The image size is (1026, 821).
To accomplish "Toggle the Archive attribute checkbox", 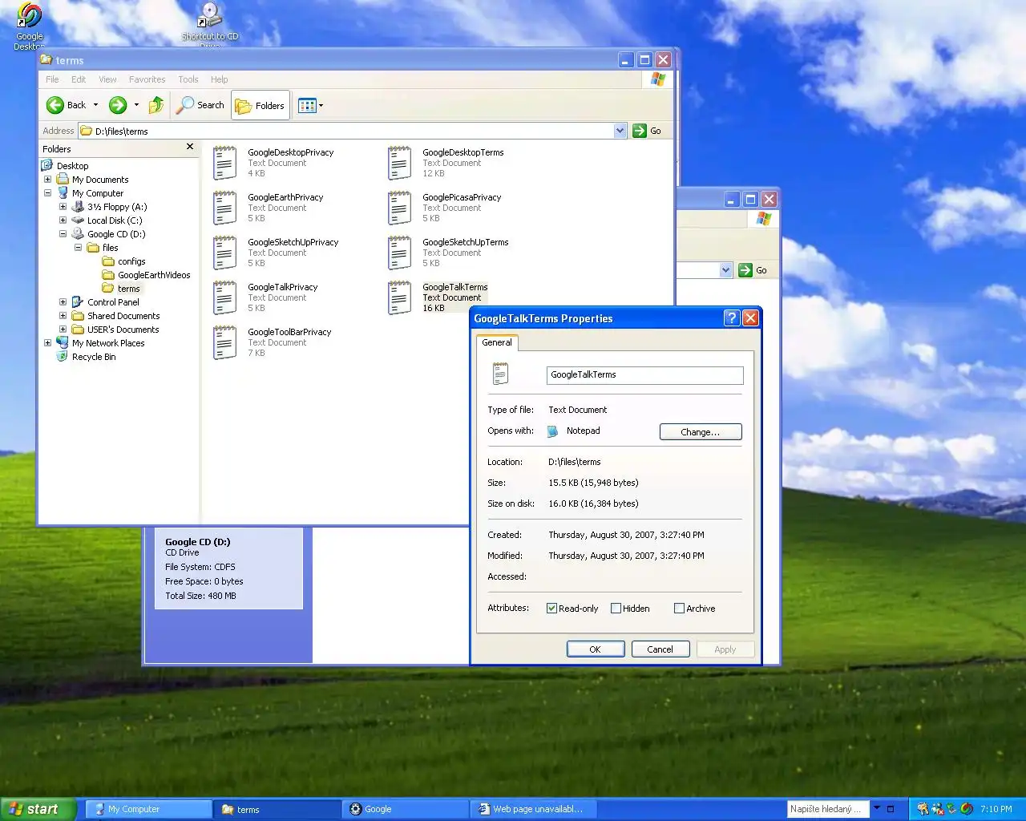I will click(x=679, y=609).
